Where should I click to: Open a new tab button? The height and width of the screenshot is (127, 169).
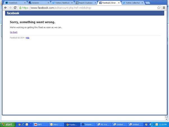[x=148, y=3]
